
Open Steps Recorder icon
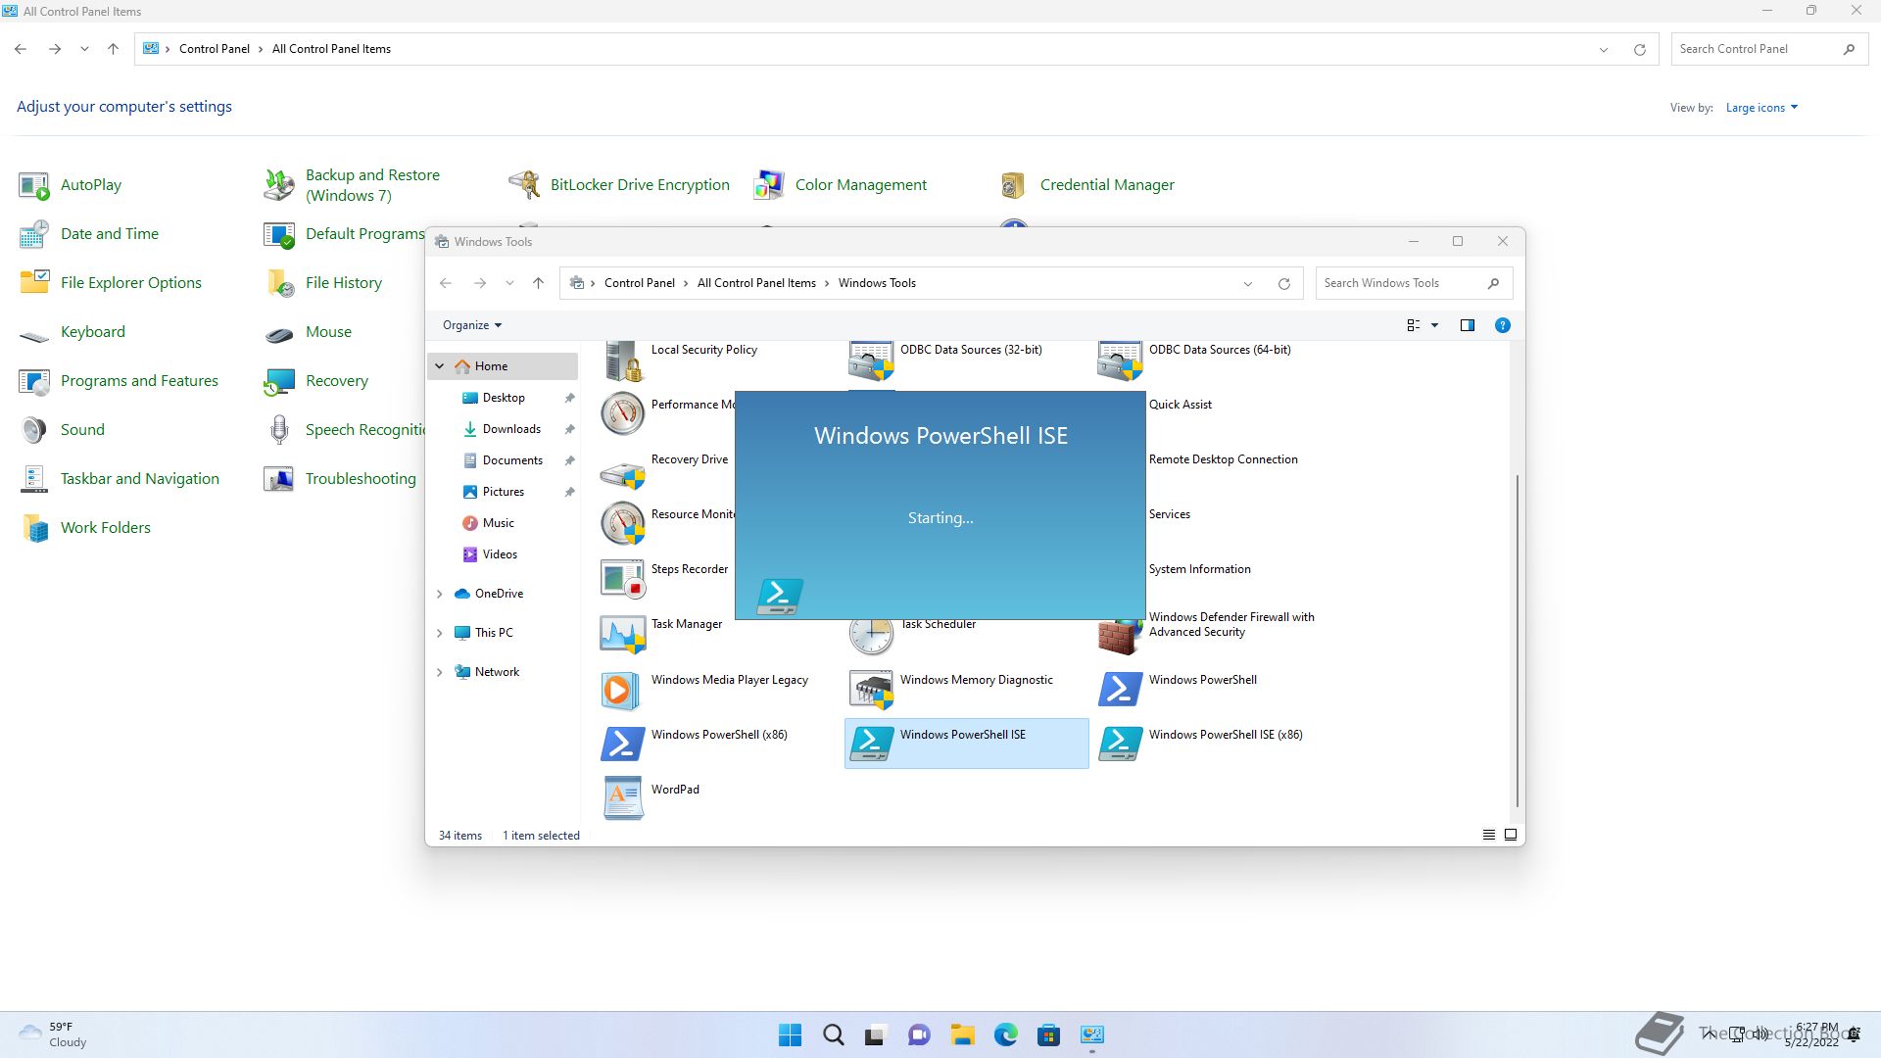[622, 578]
